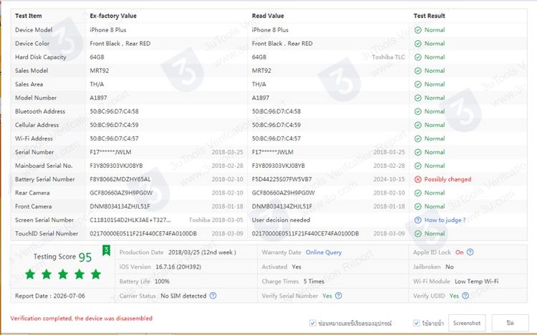The width and height of the screenshot is (537, 335).
Task: Click the first green rating star
Action: (x=30, y=274)
